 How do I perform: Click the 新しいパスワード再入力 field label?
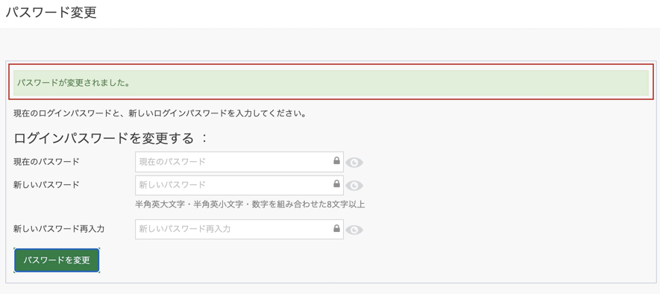(59, 229)
